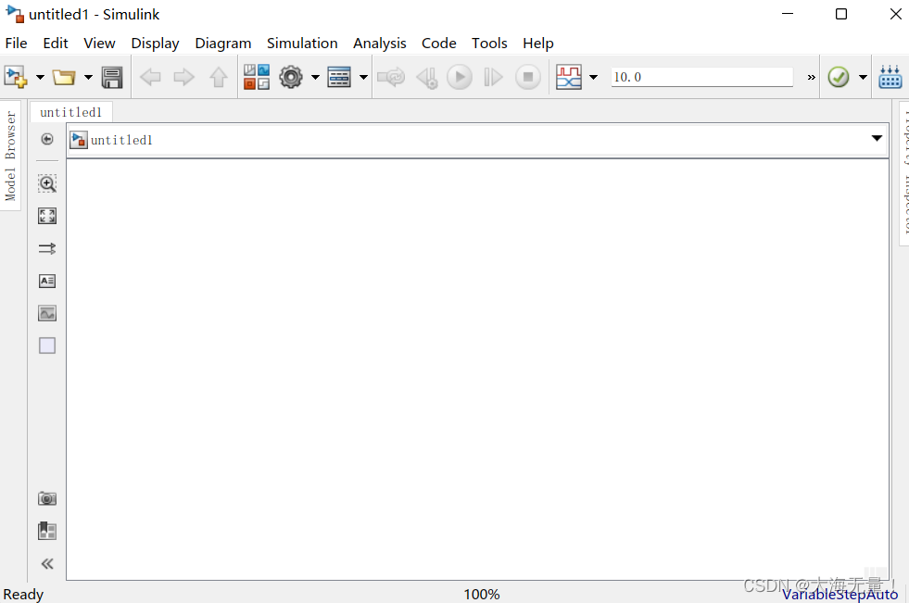Open the Analysis menu

point(380,44)
